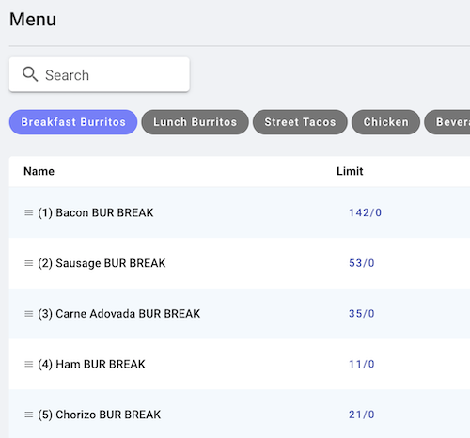Image resolution: width=470 pixels, height=438 pixels.
Task: Edit the 35/0 limit value
Action: coord(362,314)
